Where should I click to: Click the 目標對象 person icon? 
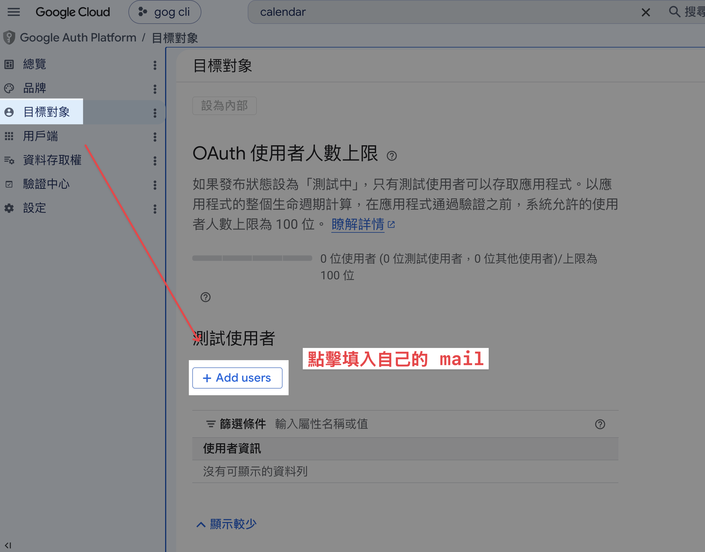[x=9, y=112]
